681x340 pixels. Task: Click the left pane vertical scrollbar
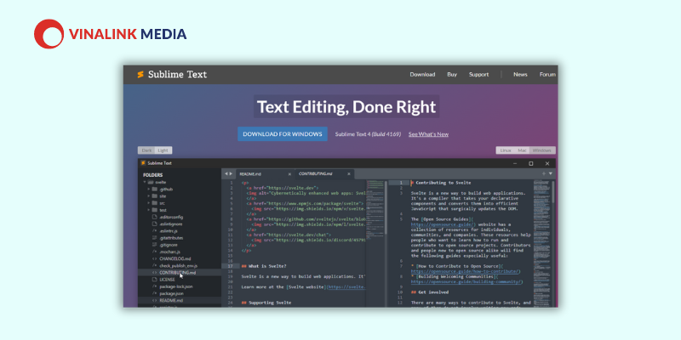pyautogui.click(x=386, y=208)
